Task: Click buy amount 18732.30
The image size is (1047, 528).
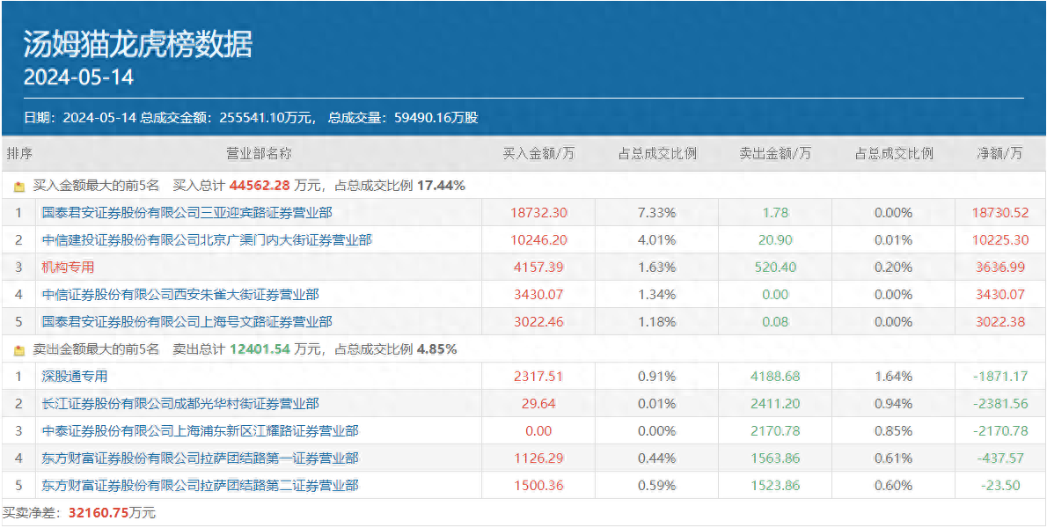Action: 538,213
